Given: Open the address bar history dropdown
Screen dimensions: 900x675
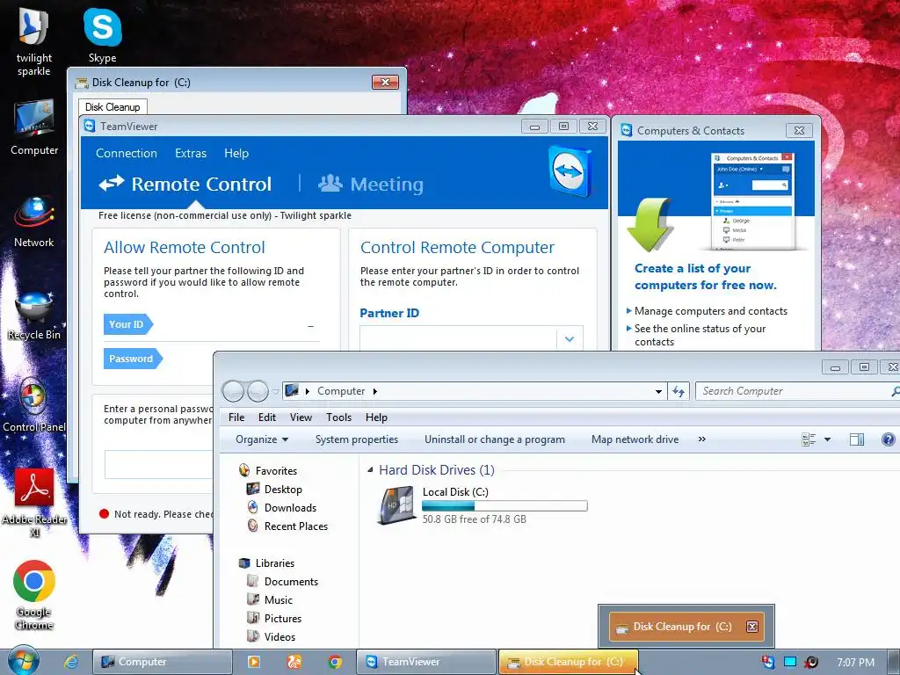Looking at the screenshot, I should tap(658, 391).
